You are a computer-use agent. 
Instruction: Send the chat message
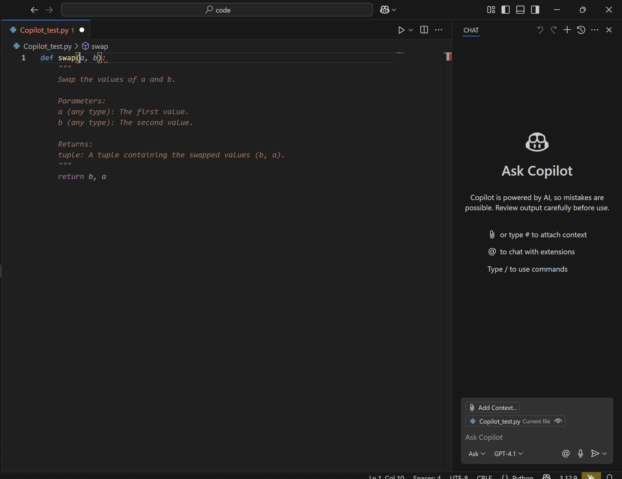595,453
